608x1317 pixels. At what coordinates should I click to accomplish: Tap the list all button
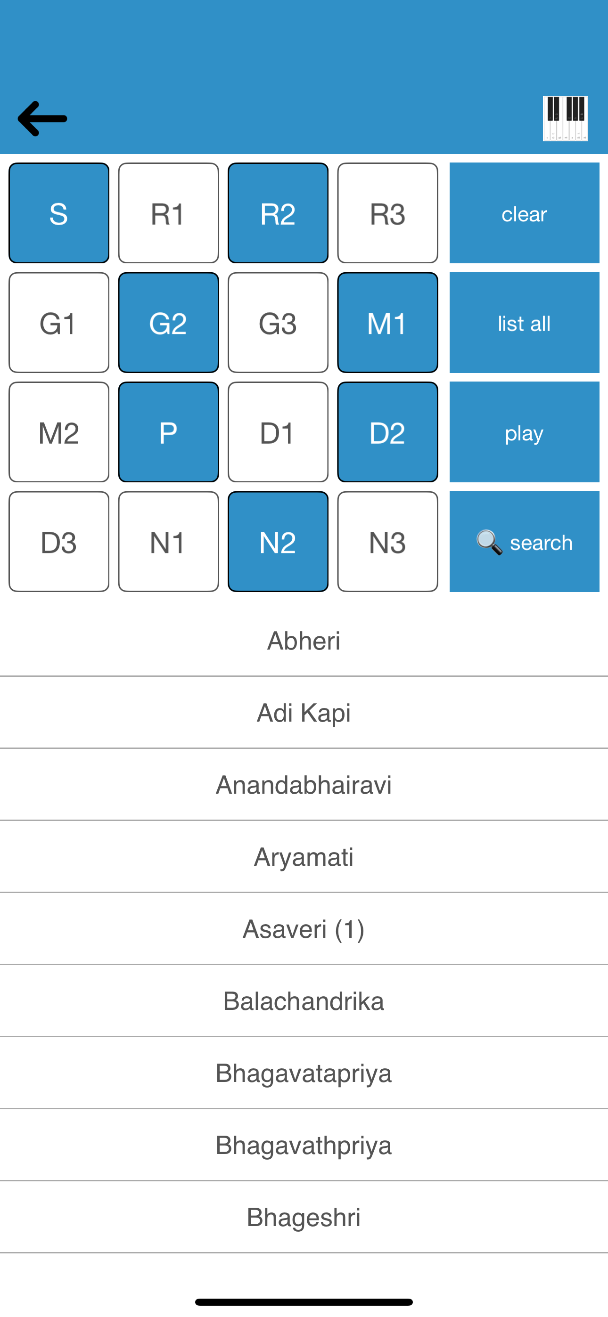[x=524, y=323]
